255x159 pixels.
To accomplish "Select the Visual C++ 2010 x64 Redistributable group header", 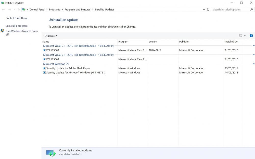I will pyautogui.click(x=79, y=46).
